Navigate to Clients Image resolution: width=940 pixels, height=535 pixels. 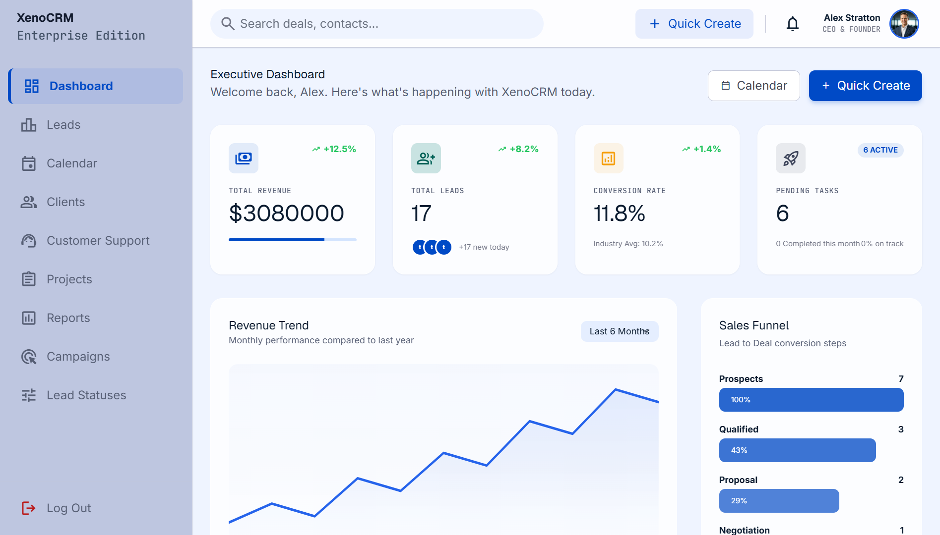[x=96, y=202]
